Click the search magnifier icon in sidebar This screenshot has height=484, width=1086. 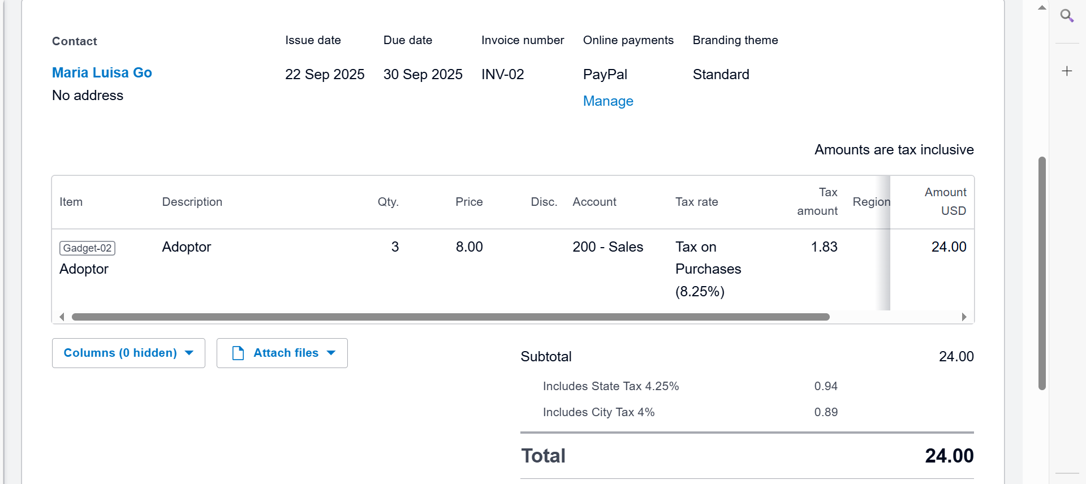1067,16
